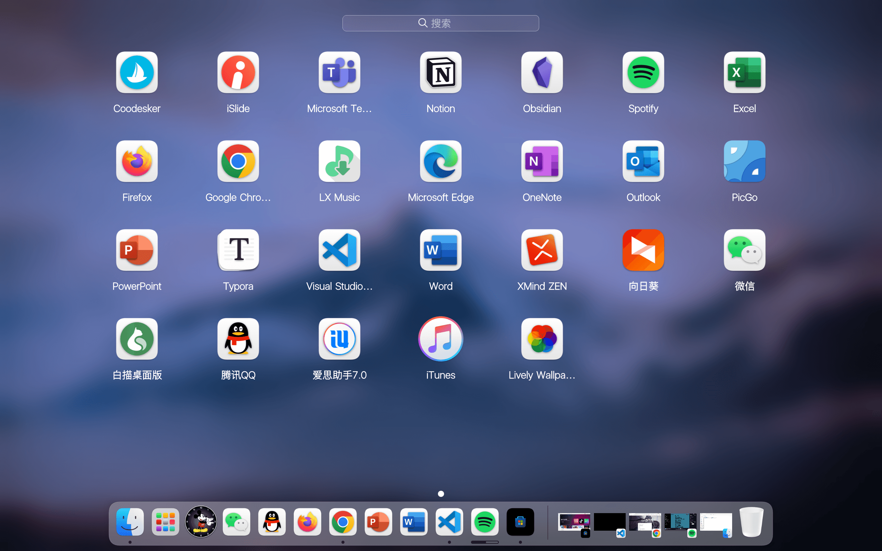882x551 pixels.
Task: Click the PowerPoint icon in the dock
Action: point(378,522)
